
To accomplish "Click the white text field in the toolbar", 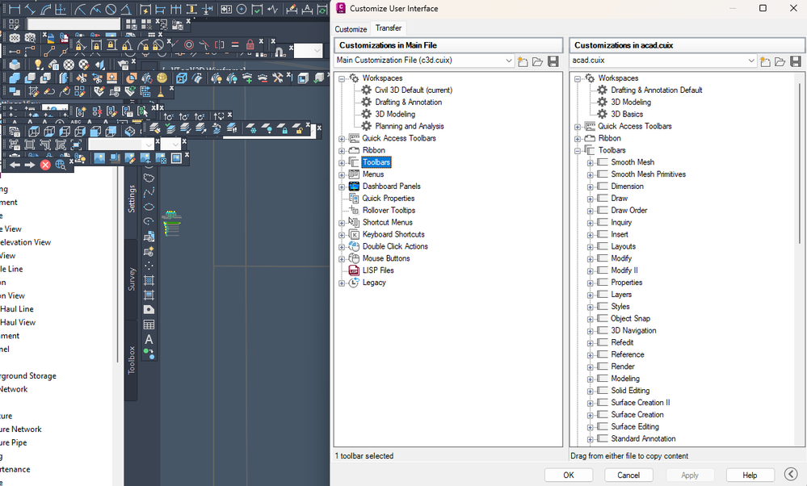I will pos(74,24).
